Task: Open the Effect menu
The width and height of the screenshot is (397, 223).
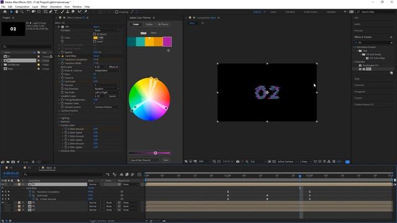Action: pyautogui.click(x=44, y=7)
